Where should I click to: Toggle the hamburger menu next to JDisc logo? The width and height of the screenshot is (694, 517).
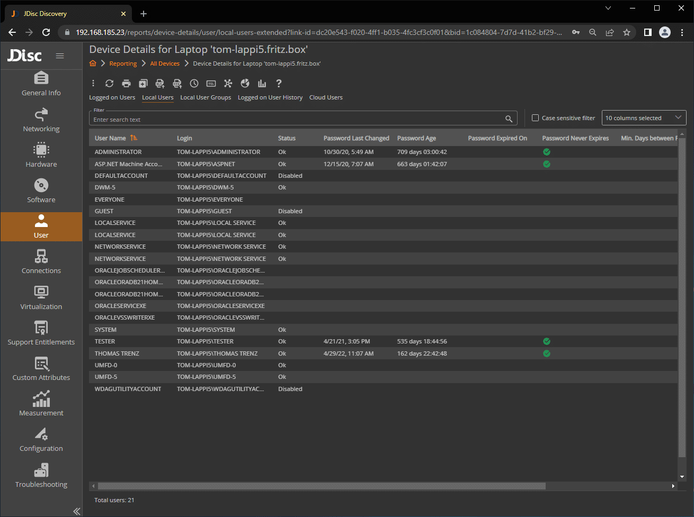(x=60, y=56)
